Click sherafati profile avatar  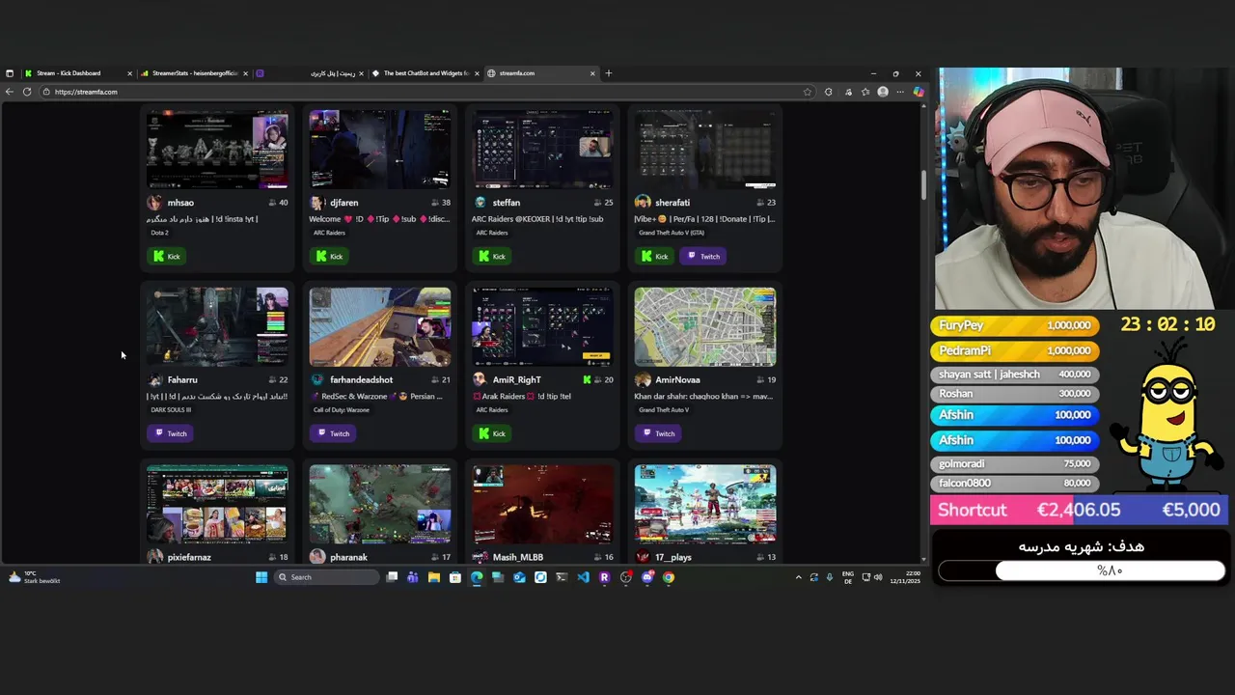642,203
